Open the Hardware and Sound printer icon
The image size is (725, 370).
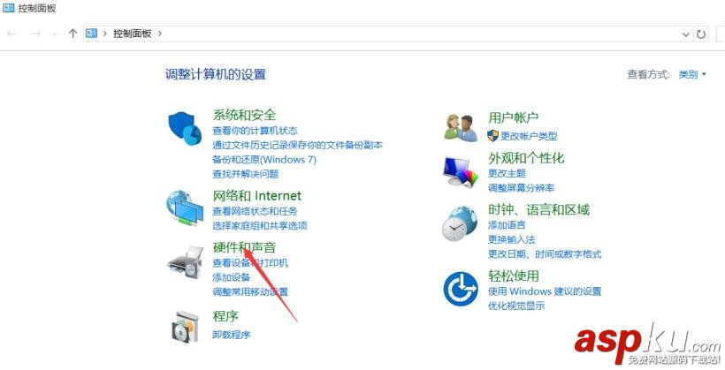click(x=186, y=262)
